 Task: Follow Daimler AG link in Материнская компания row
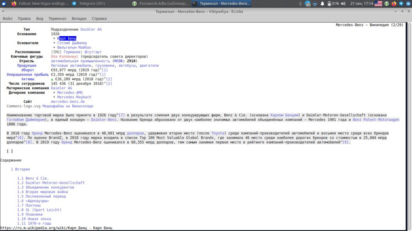click(x=61, y=88)
